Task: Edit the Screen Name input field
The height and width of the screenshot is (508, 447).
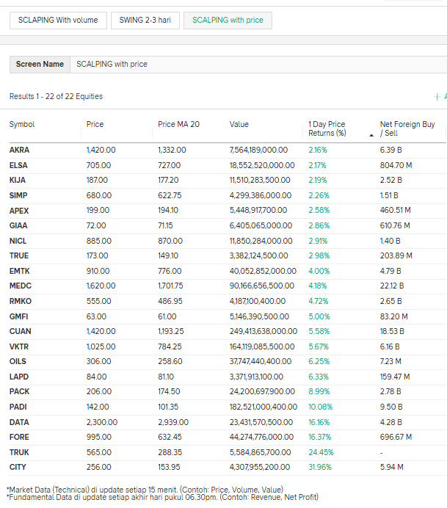Action: click(258, 65)
